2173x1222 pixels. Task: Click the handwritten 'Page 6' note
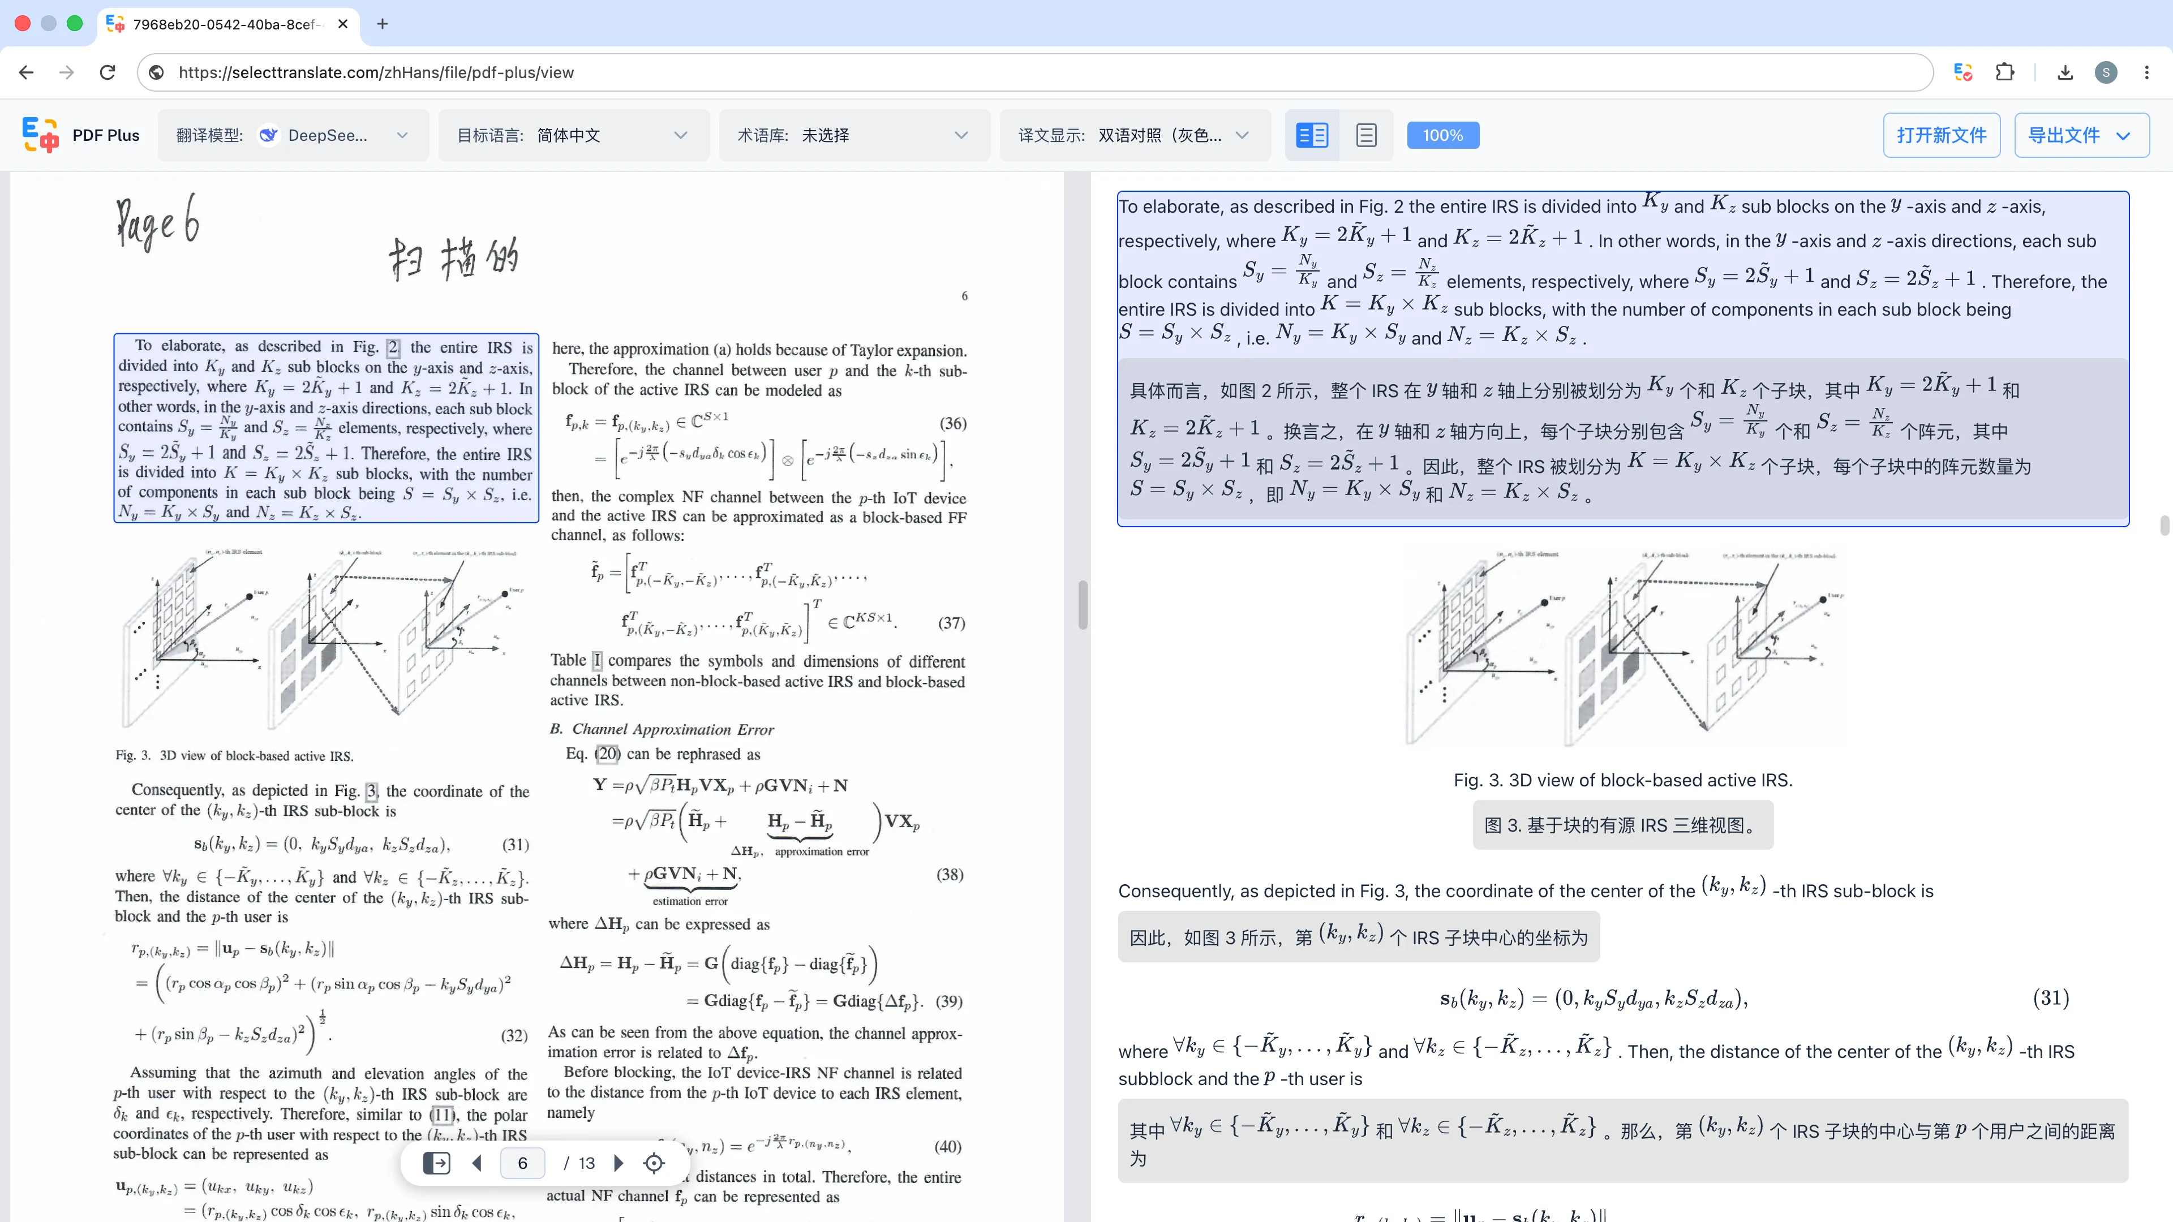point(158,223)
